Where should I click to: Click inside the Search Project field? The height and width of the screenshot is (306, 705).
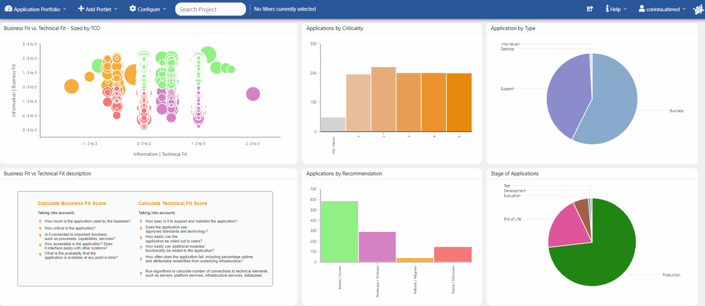[210, 9]
